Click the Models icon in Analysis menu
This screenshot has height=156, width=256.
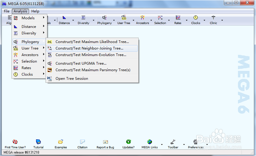(x=16, y=18)
